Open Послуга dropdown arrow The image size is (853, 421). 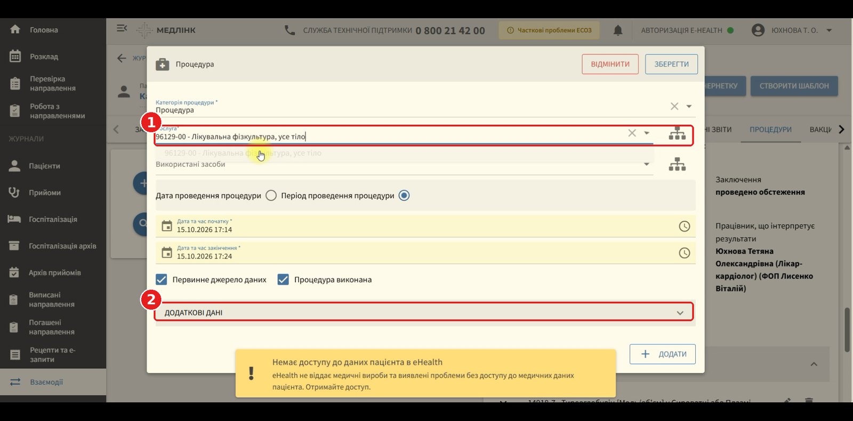(x=647, y=133)
